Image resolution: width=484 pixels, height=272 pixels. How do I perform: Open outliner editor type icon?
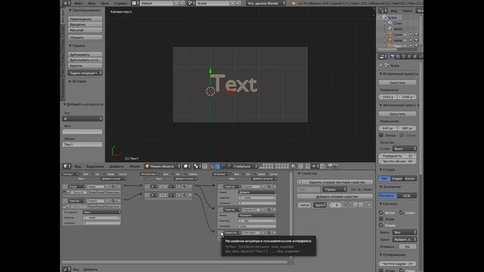[x=383, y=11]
